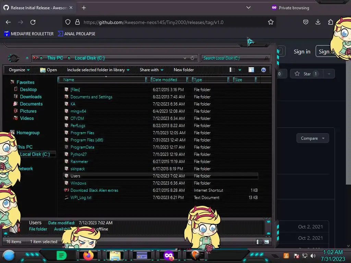Open the Organize menu in Explorer

[x=19, y=70]
